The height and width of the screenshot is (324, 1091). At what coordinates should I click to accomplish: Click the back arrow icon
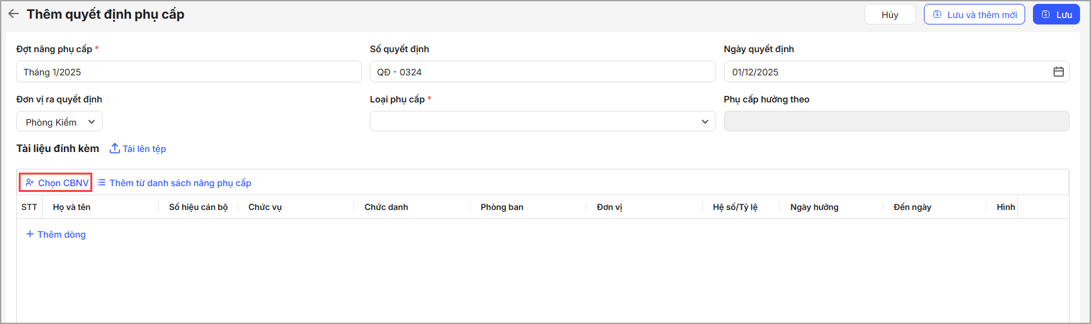[x=14, y=14]
